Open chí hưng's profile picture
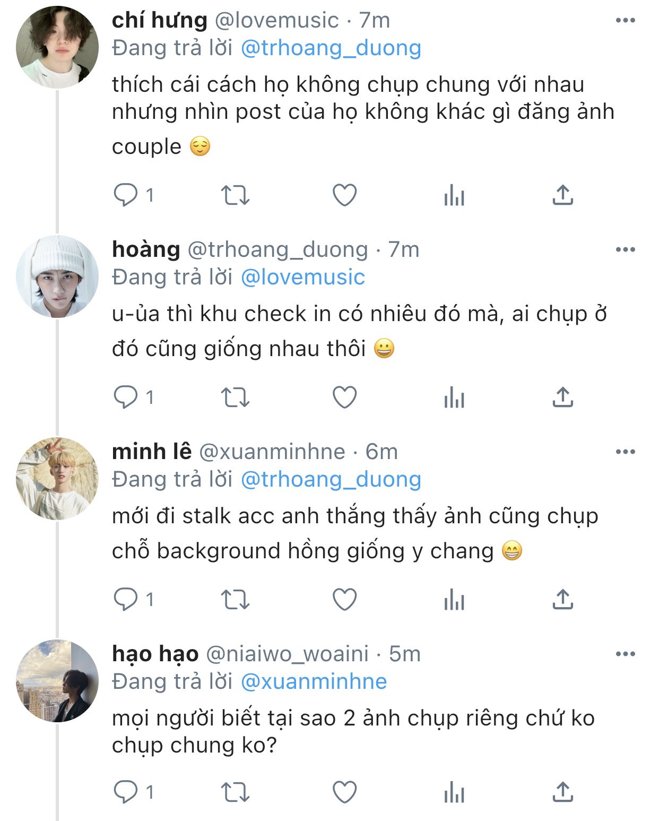 point(57,47)
